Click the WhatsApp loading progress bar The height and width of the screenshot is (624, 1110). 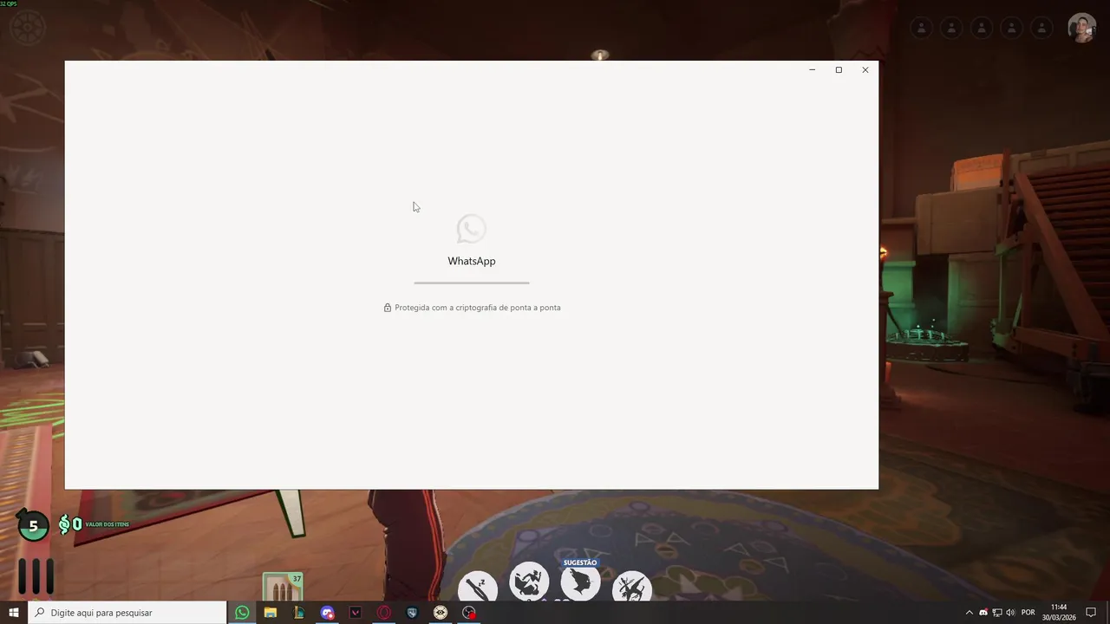(471, 283)
